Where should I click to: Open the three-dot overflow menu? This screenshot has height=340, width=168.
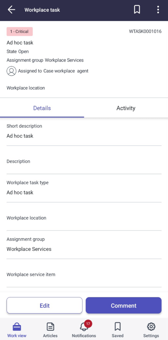158,10
